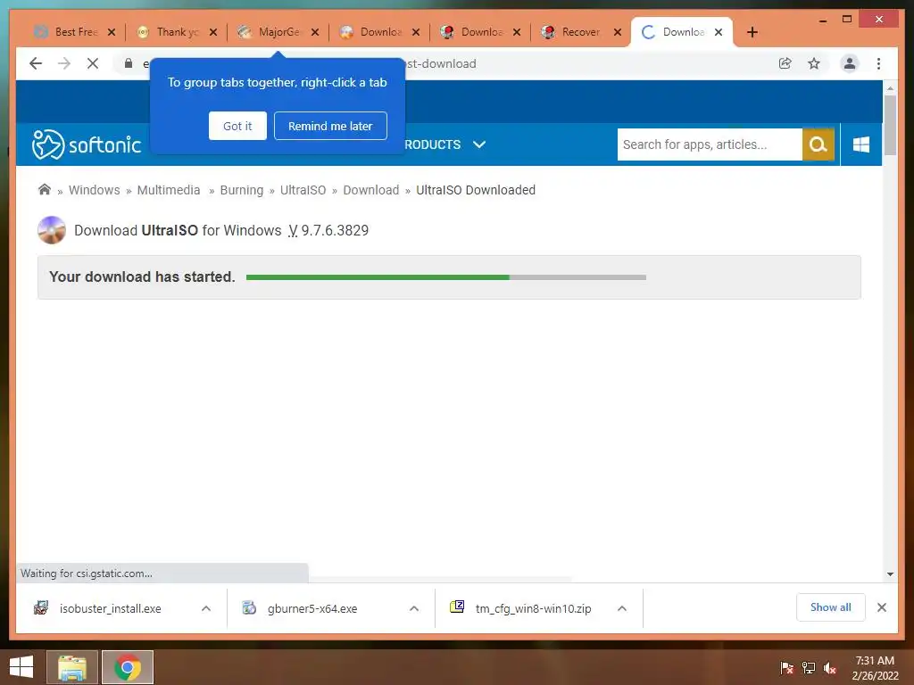Click the Softonic search input field
The width and height of the screenshot is (914, 685).
click(x=710, y=144)
